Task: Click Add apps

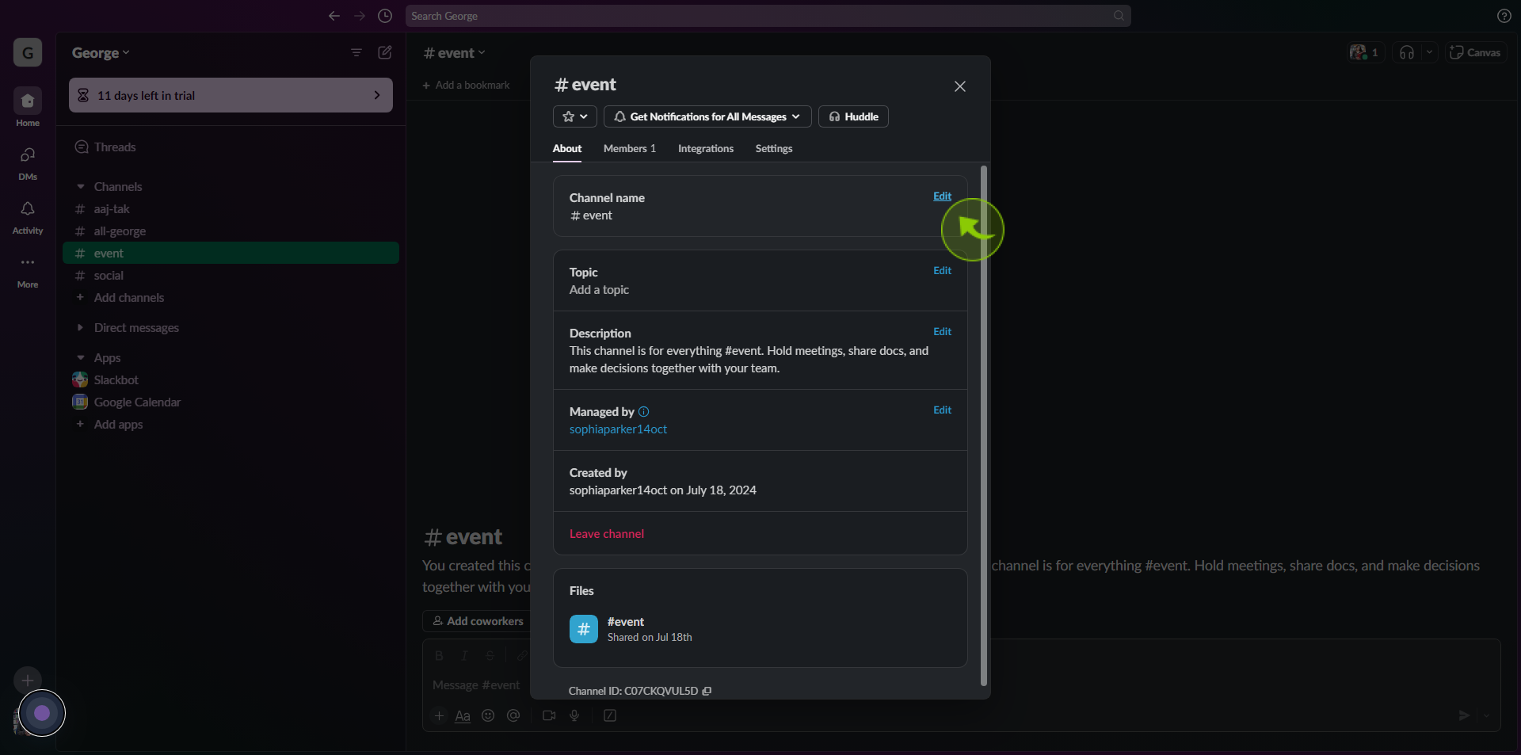Action: 231,425
